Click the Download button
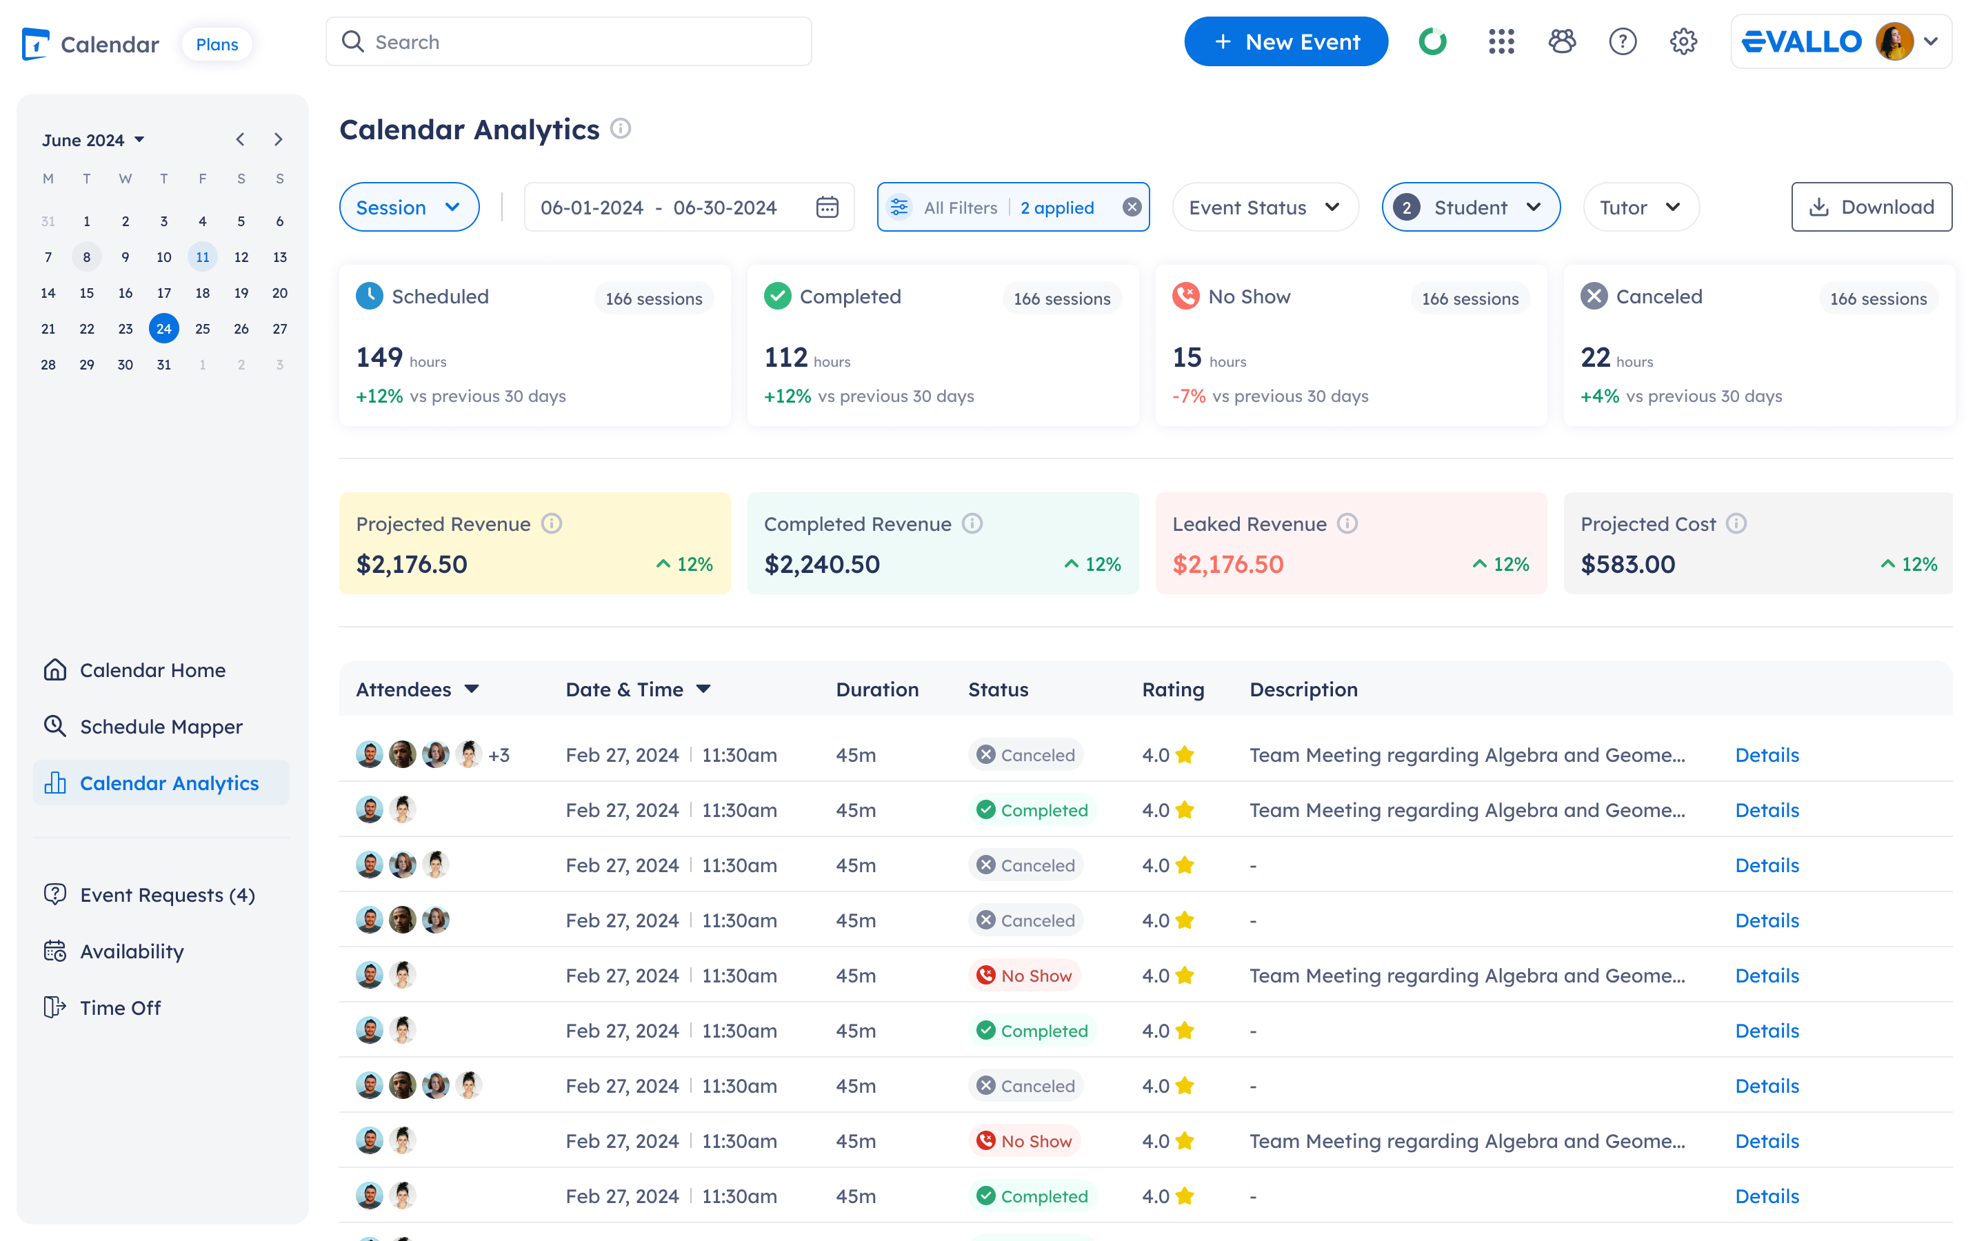The height and width of the screenshot is (1241, 1986). [x=1871, y=208]
